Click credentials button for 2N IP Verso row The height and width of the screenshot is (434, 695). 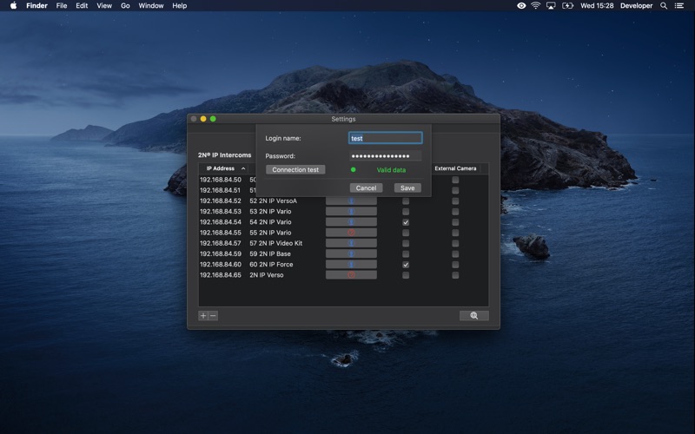[351, 275]
